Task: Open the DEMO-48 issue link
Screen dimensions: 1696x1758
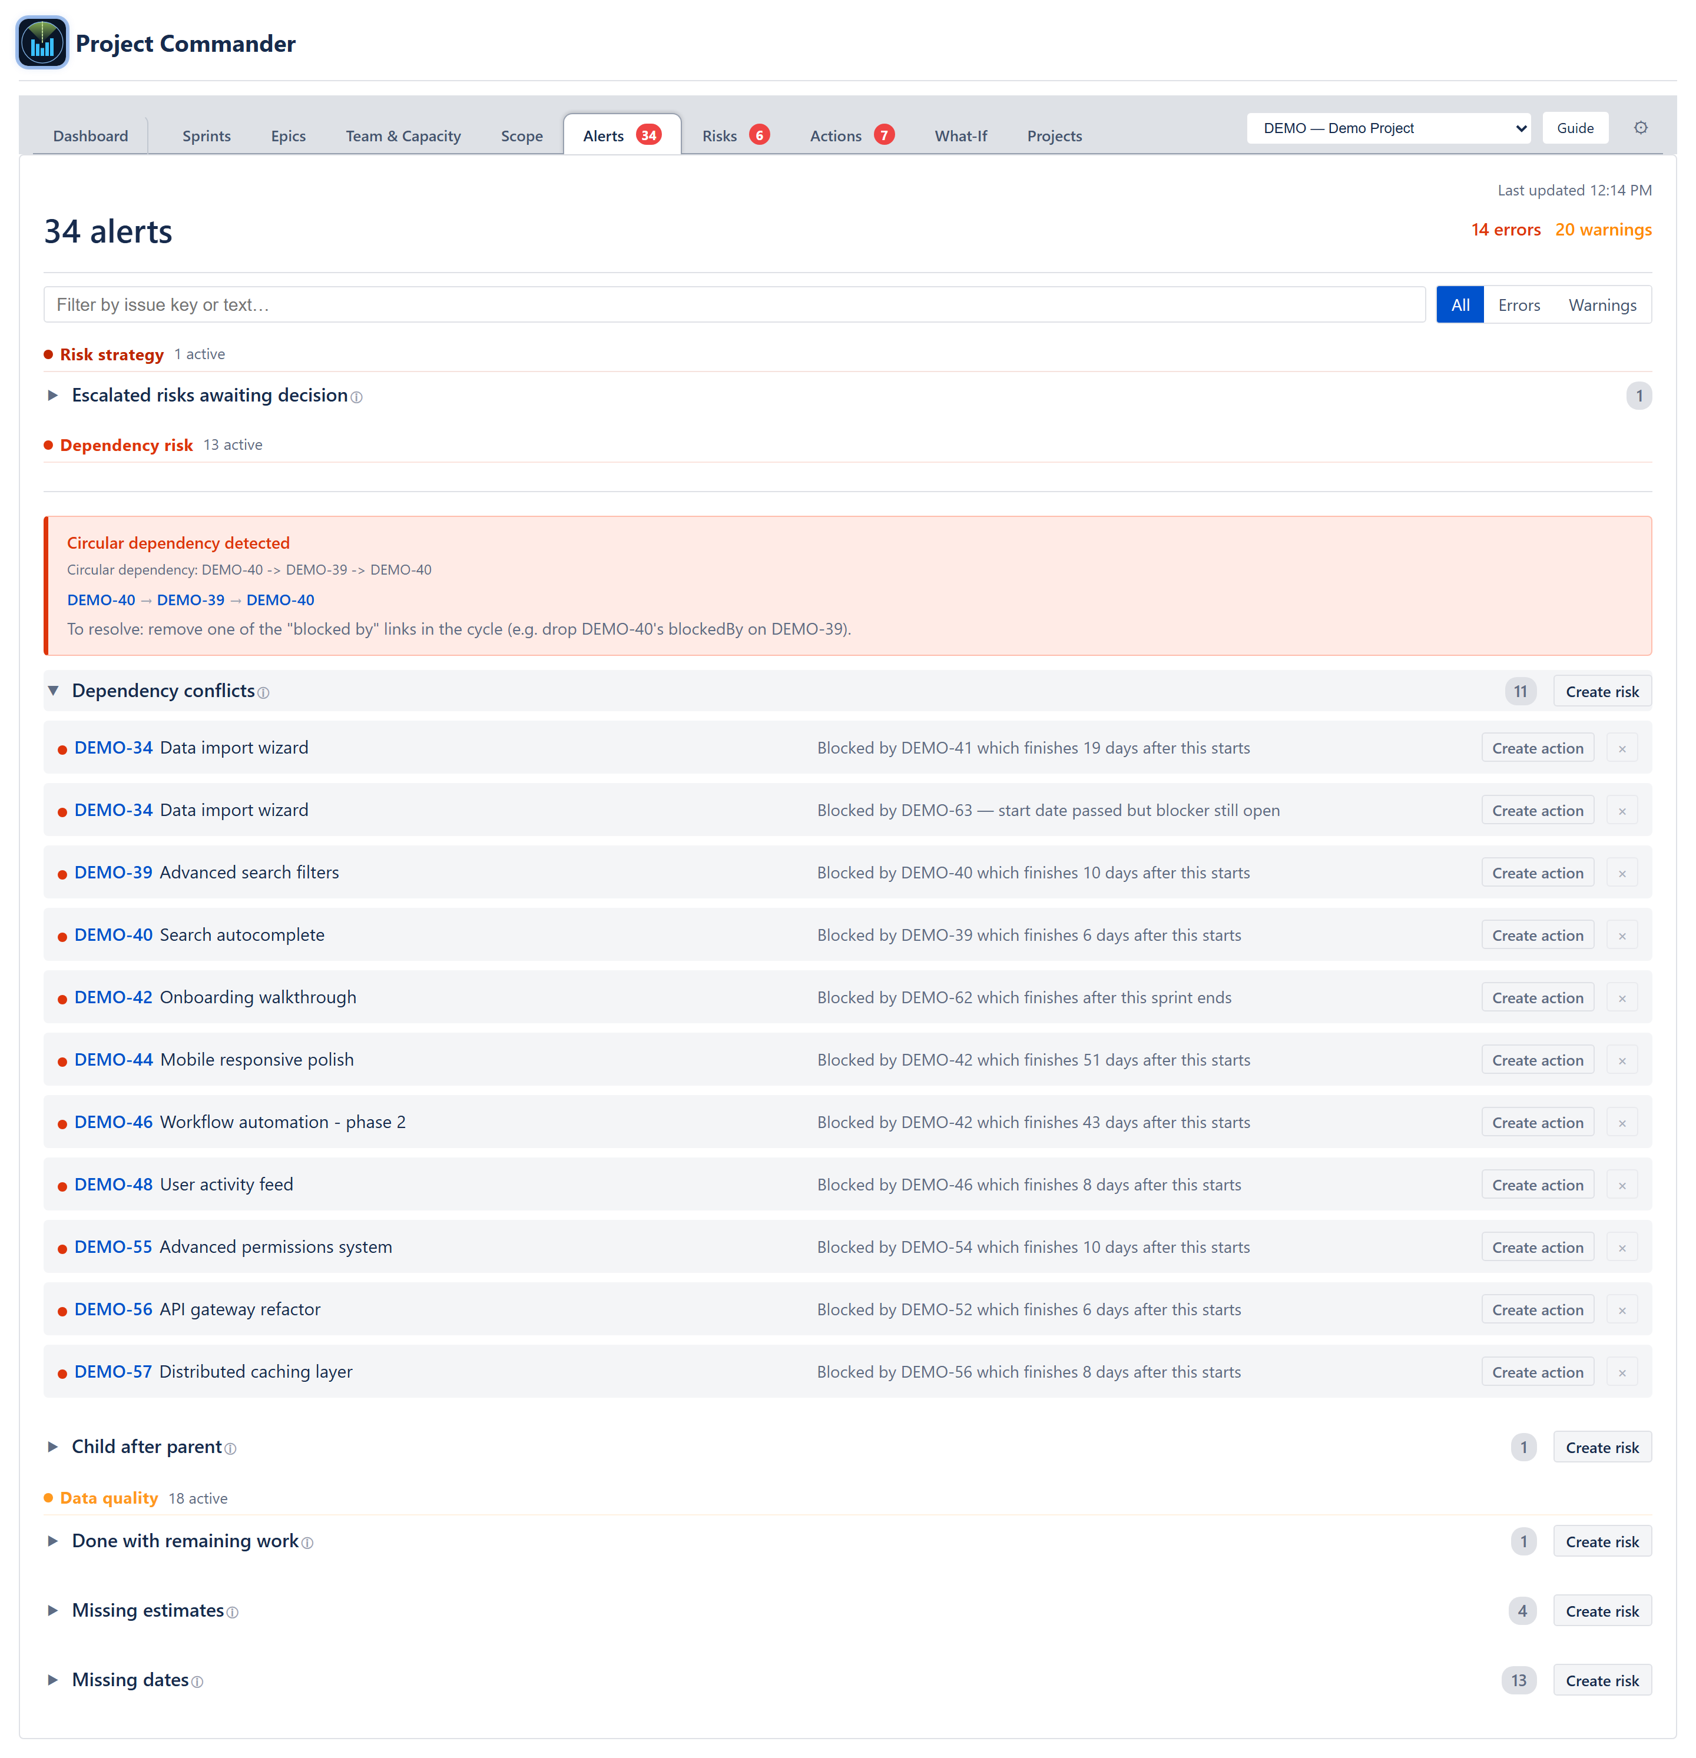Action: click(113, 1184)
